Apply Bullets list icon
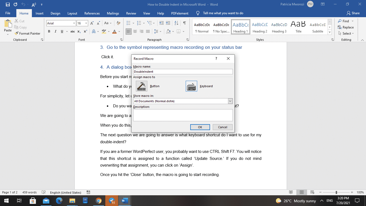 [x=129, y=23]
